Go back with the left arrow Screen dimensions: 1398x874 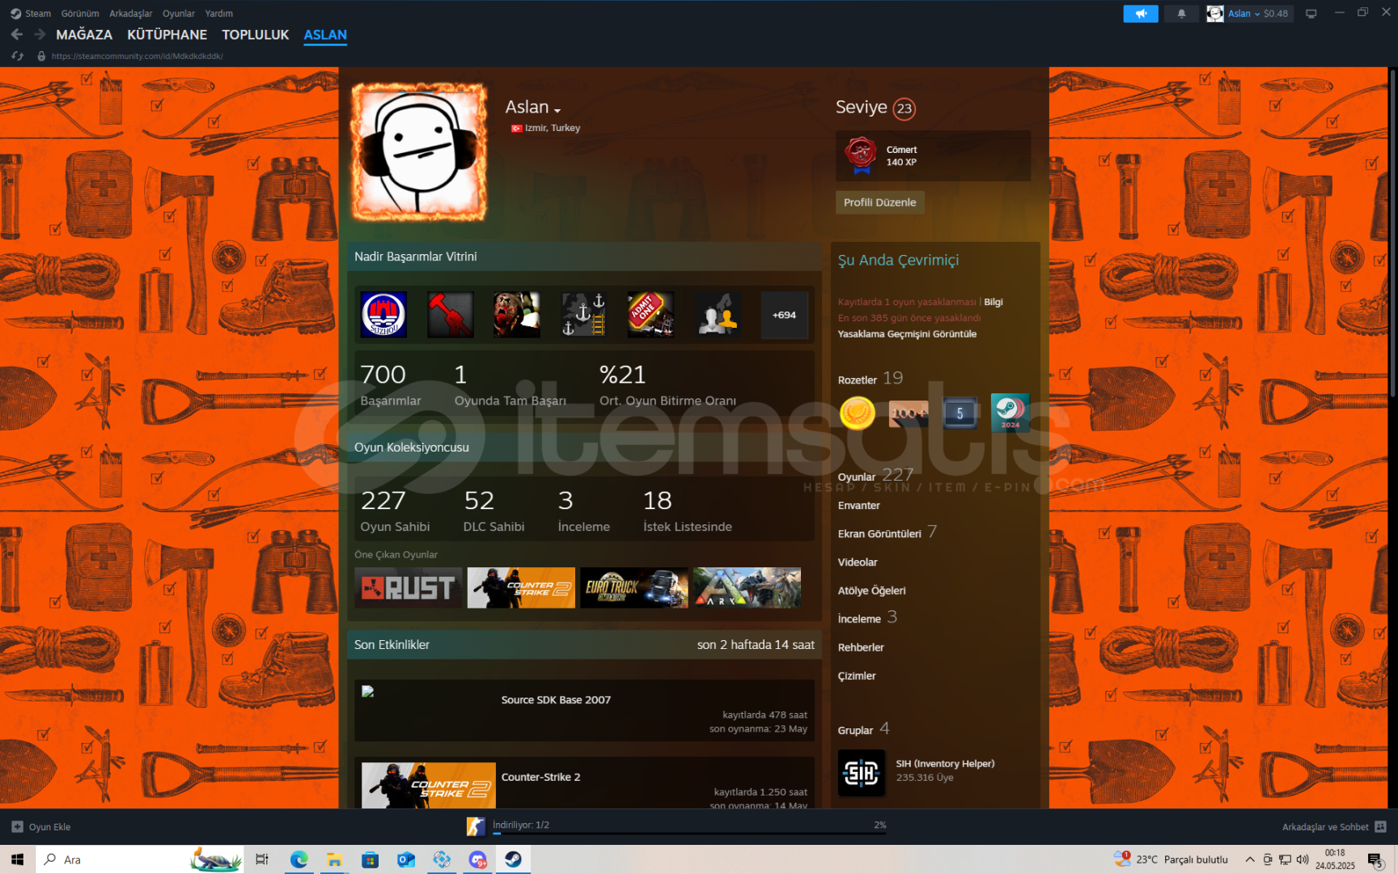(17, 35)
